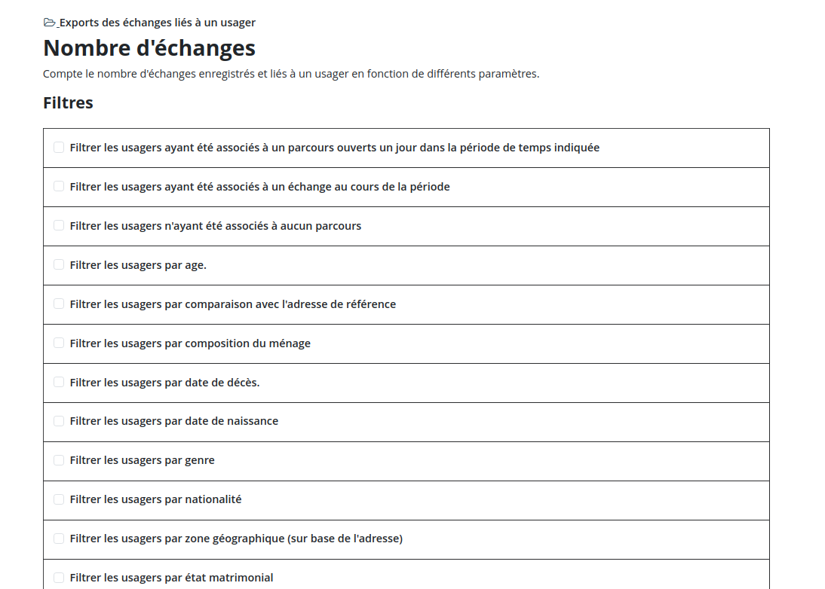Click the 'n'ayant été associés à aucun parcours' label
Image resolution: width=825 pixels, height=589 pixels.
tap(216, 226)
